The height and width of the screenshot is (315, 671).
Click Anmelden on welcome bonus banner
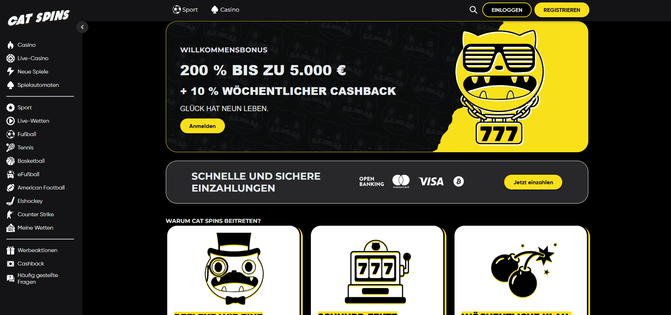tap(202, 126)
